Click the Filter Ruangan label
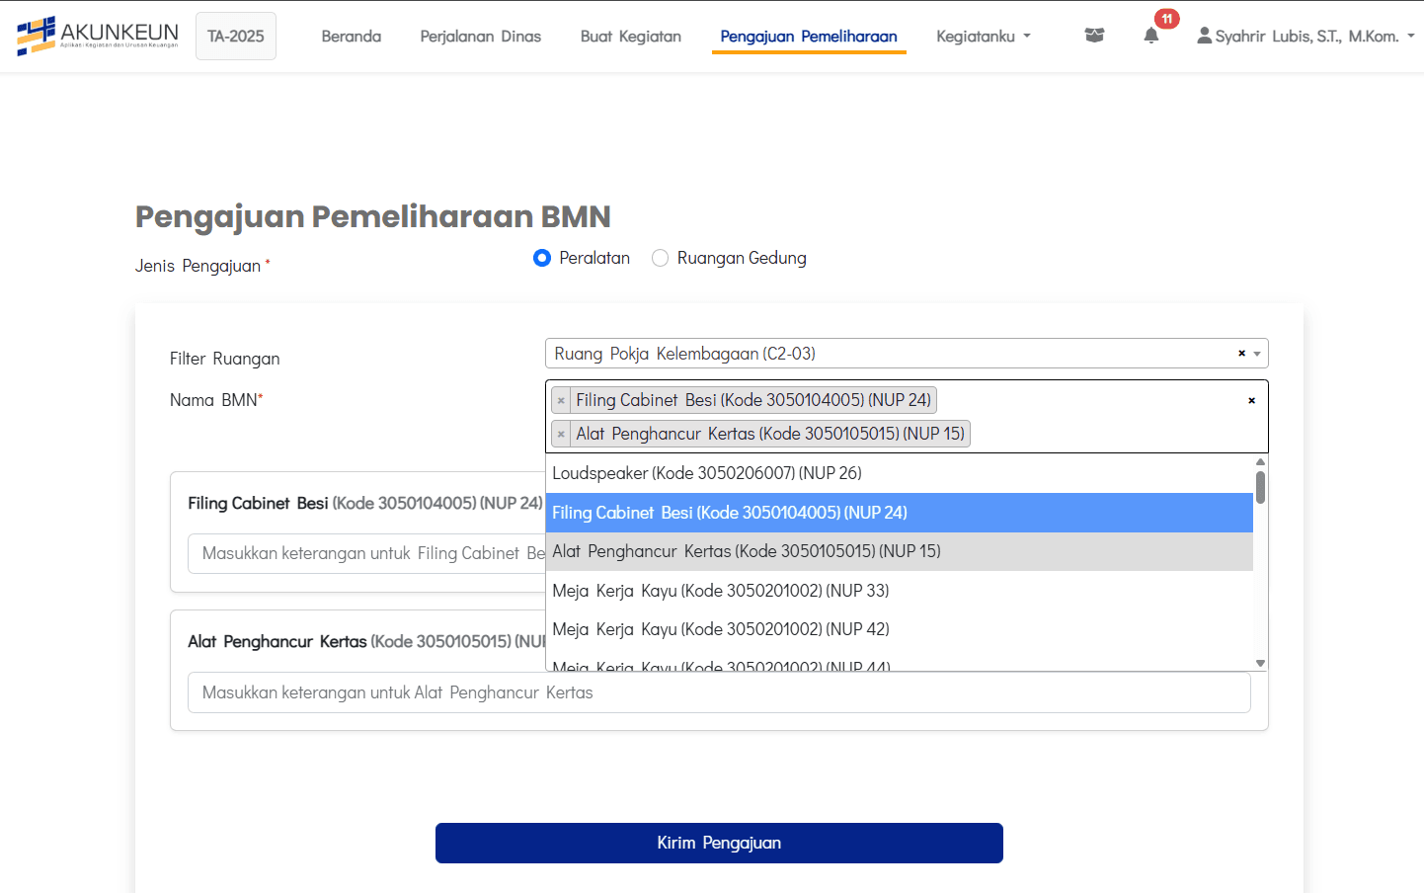 (224, 359)
